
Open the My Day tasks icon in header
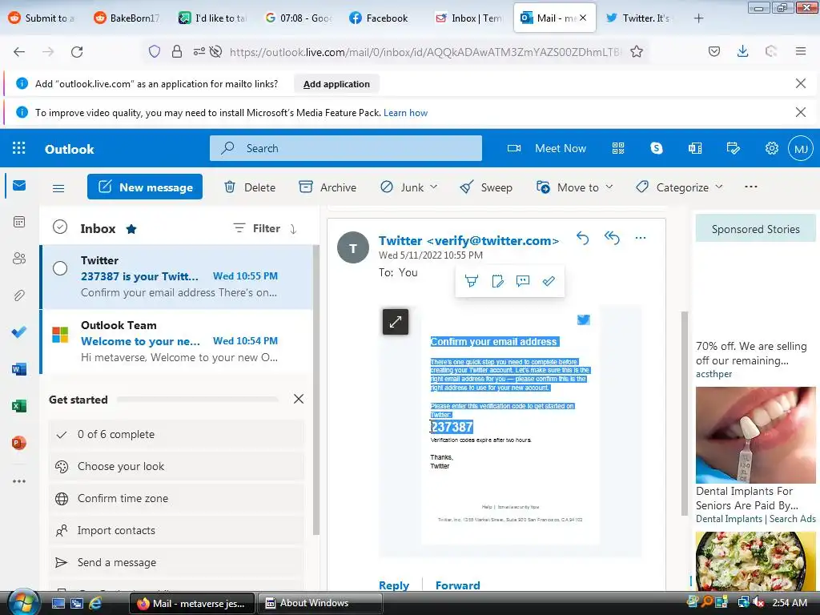pyautogui.click(x=734, y=148)
